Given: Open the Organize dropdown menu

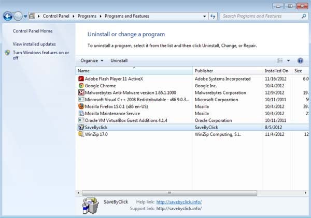Looking at the screenshot, I should (92, 60).
